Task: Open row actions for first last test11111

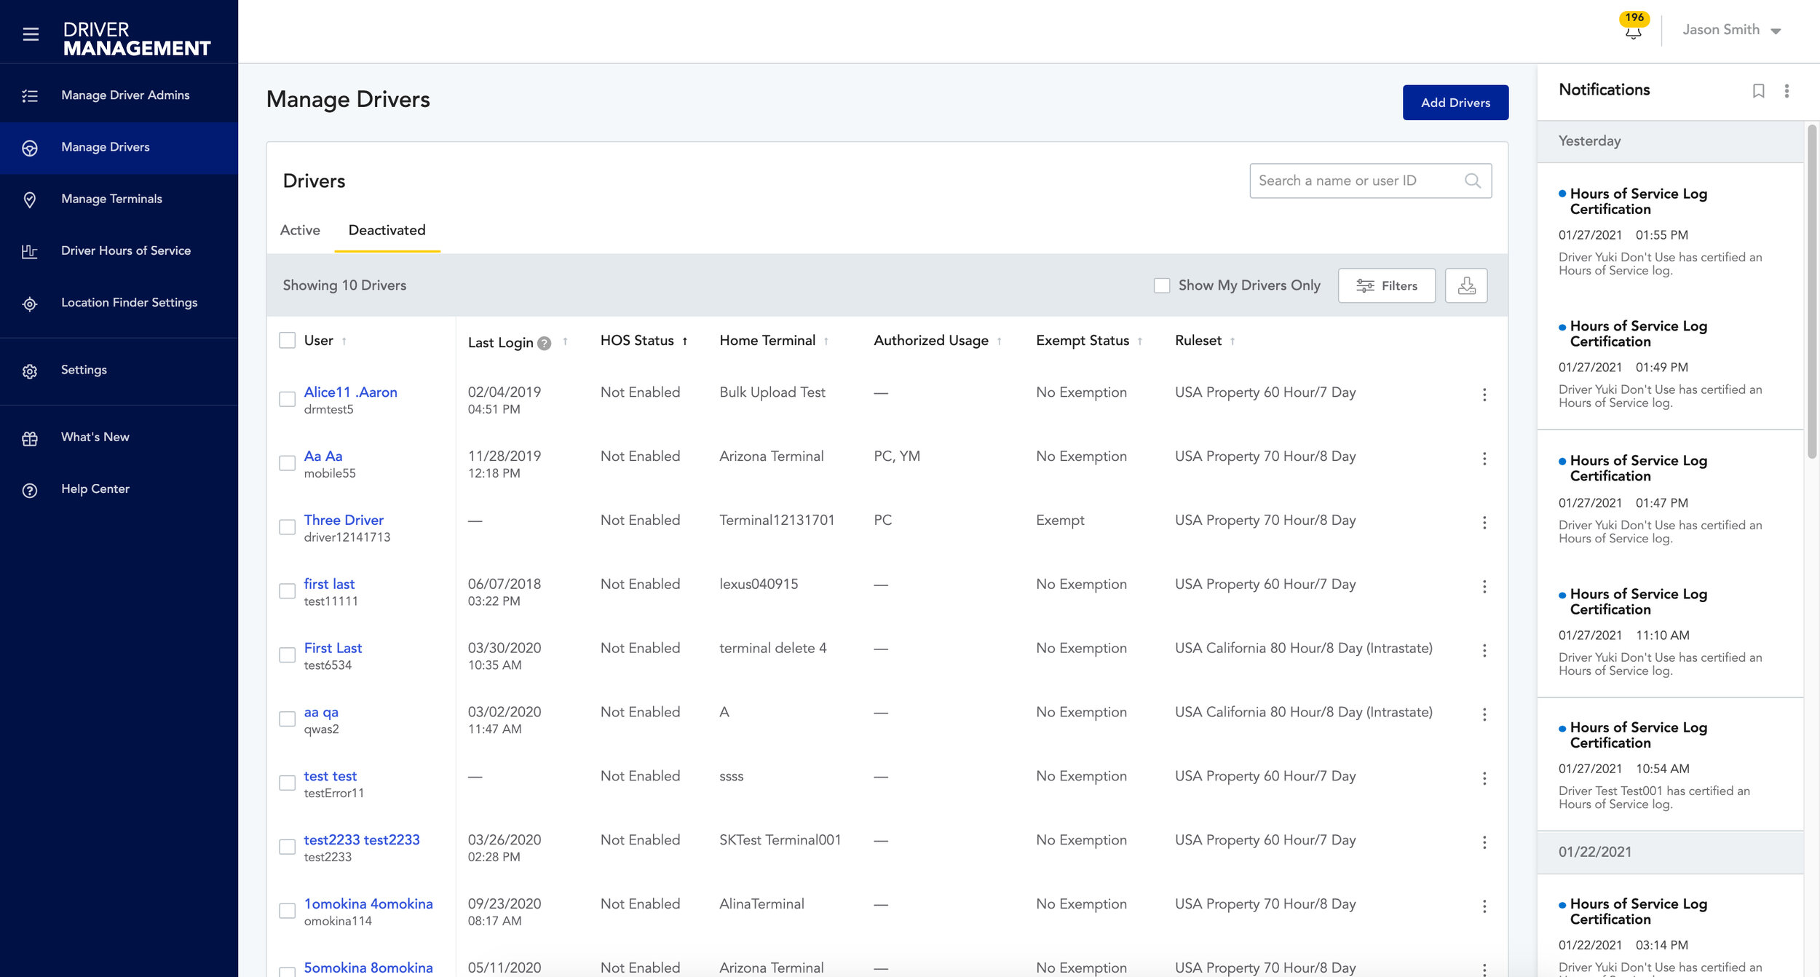Action: [x=1484, y=587]
